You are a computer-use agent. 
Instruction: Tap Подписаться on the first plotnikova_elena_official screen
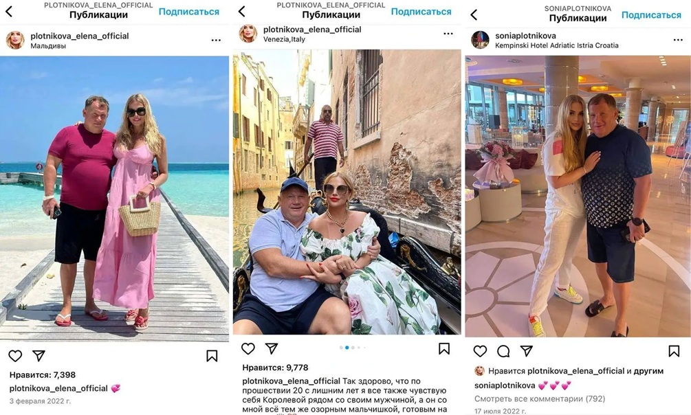click(x=188, y=12)
